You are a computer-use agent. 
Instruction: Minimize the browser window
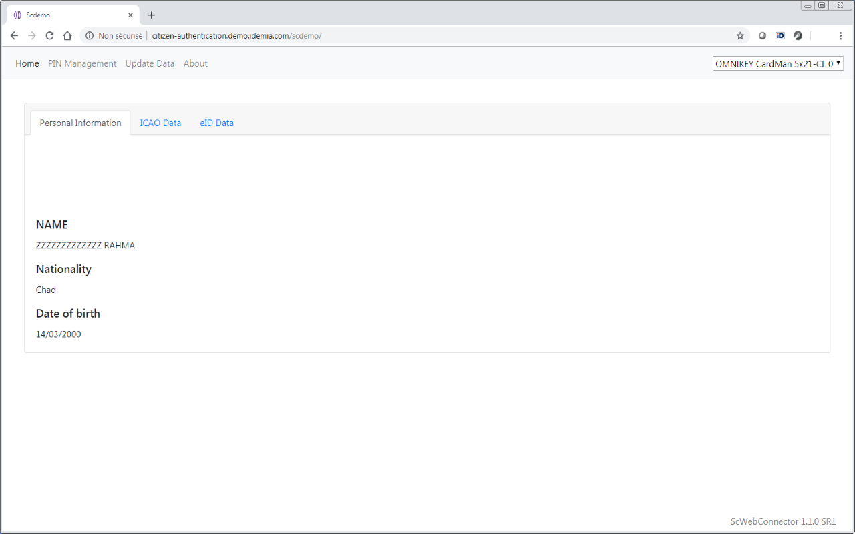coord(808,5)
